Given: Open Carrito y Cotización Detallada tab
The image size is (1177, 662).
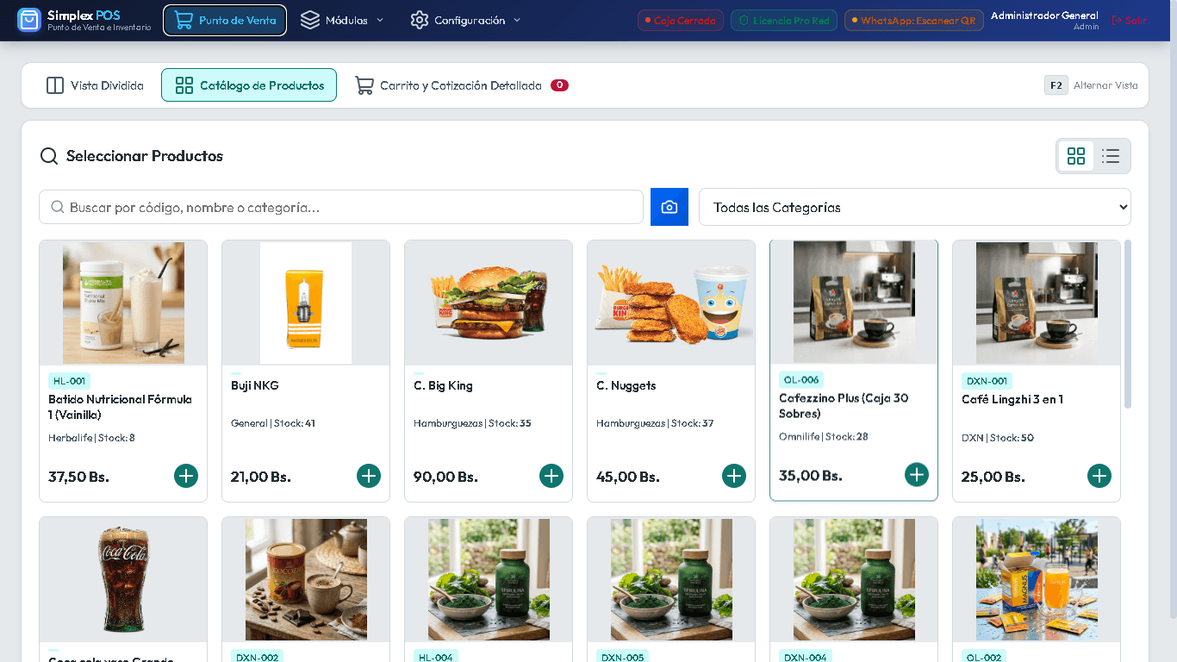Looking at the screenshot, I should tap(461, 85).
